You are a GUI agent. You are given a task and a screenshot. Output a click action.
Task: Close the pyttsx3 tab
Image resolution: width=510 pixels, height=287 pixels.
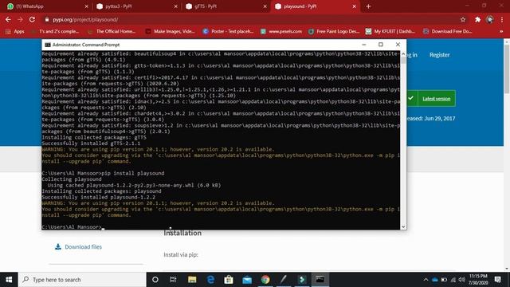tap(175, 6)
